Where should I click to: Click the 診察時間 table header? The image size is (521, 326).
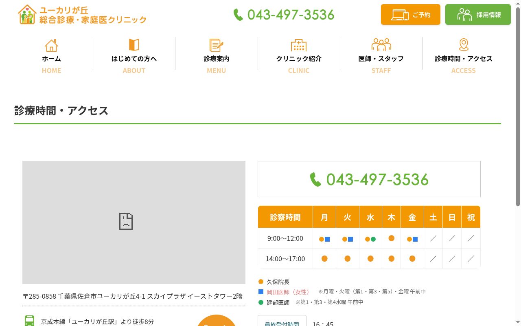click(285, 217)
